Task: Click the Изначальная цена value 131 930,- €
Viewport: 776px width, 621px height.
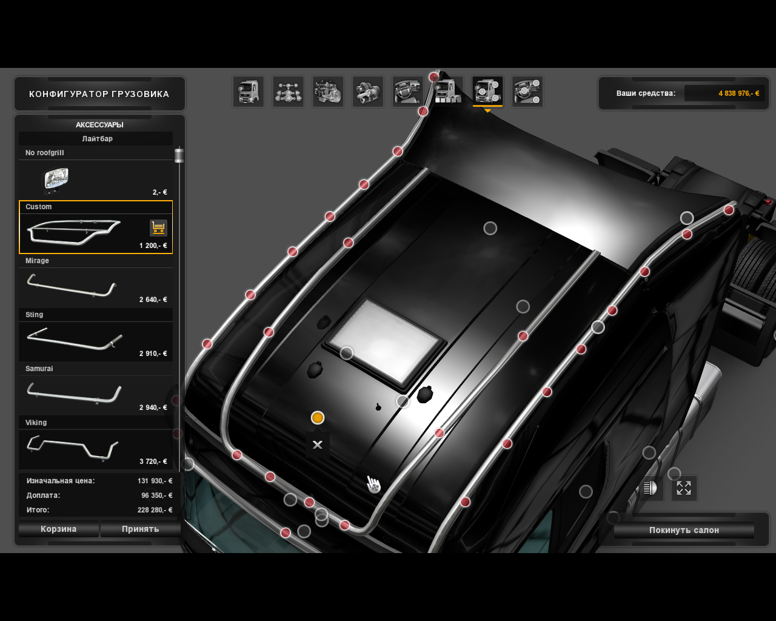Action: (x=155, y=481)
